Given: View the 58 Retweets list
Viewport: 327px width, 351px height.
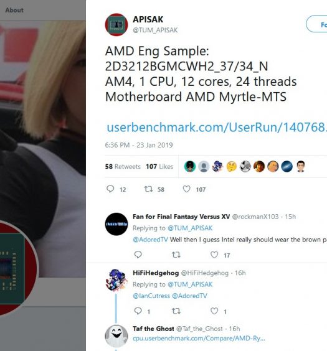Looking at the screenshot, I should [123, 167].
